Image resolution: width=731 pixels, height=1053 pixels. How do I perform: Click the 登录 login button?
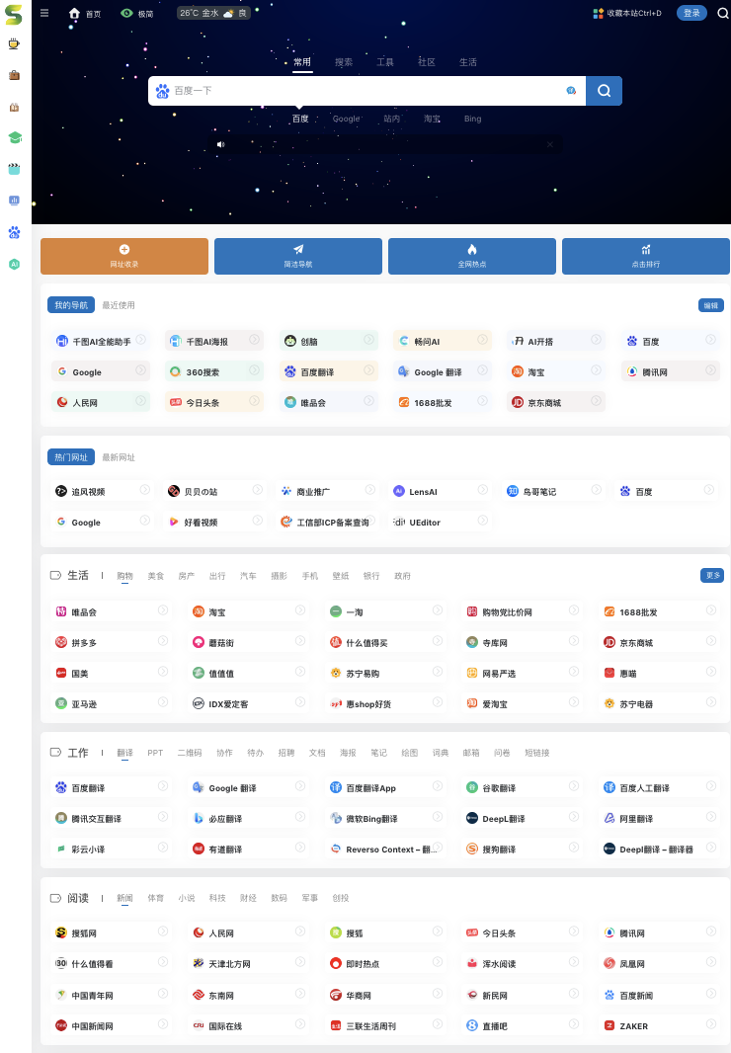[x=691, y=13]
